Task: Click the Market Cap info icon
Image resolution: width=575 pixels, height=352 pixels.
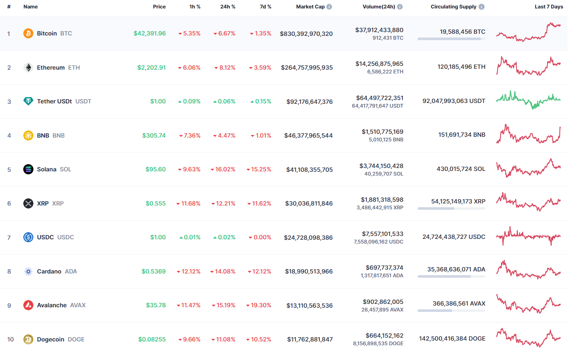Action: (329, 7)
